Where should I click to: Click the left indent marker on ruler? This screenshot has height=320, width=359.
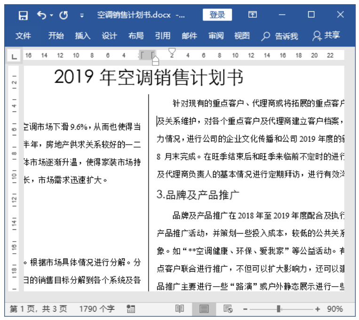155,61
